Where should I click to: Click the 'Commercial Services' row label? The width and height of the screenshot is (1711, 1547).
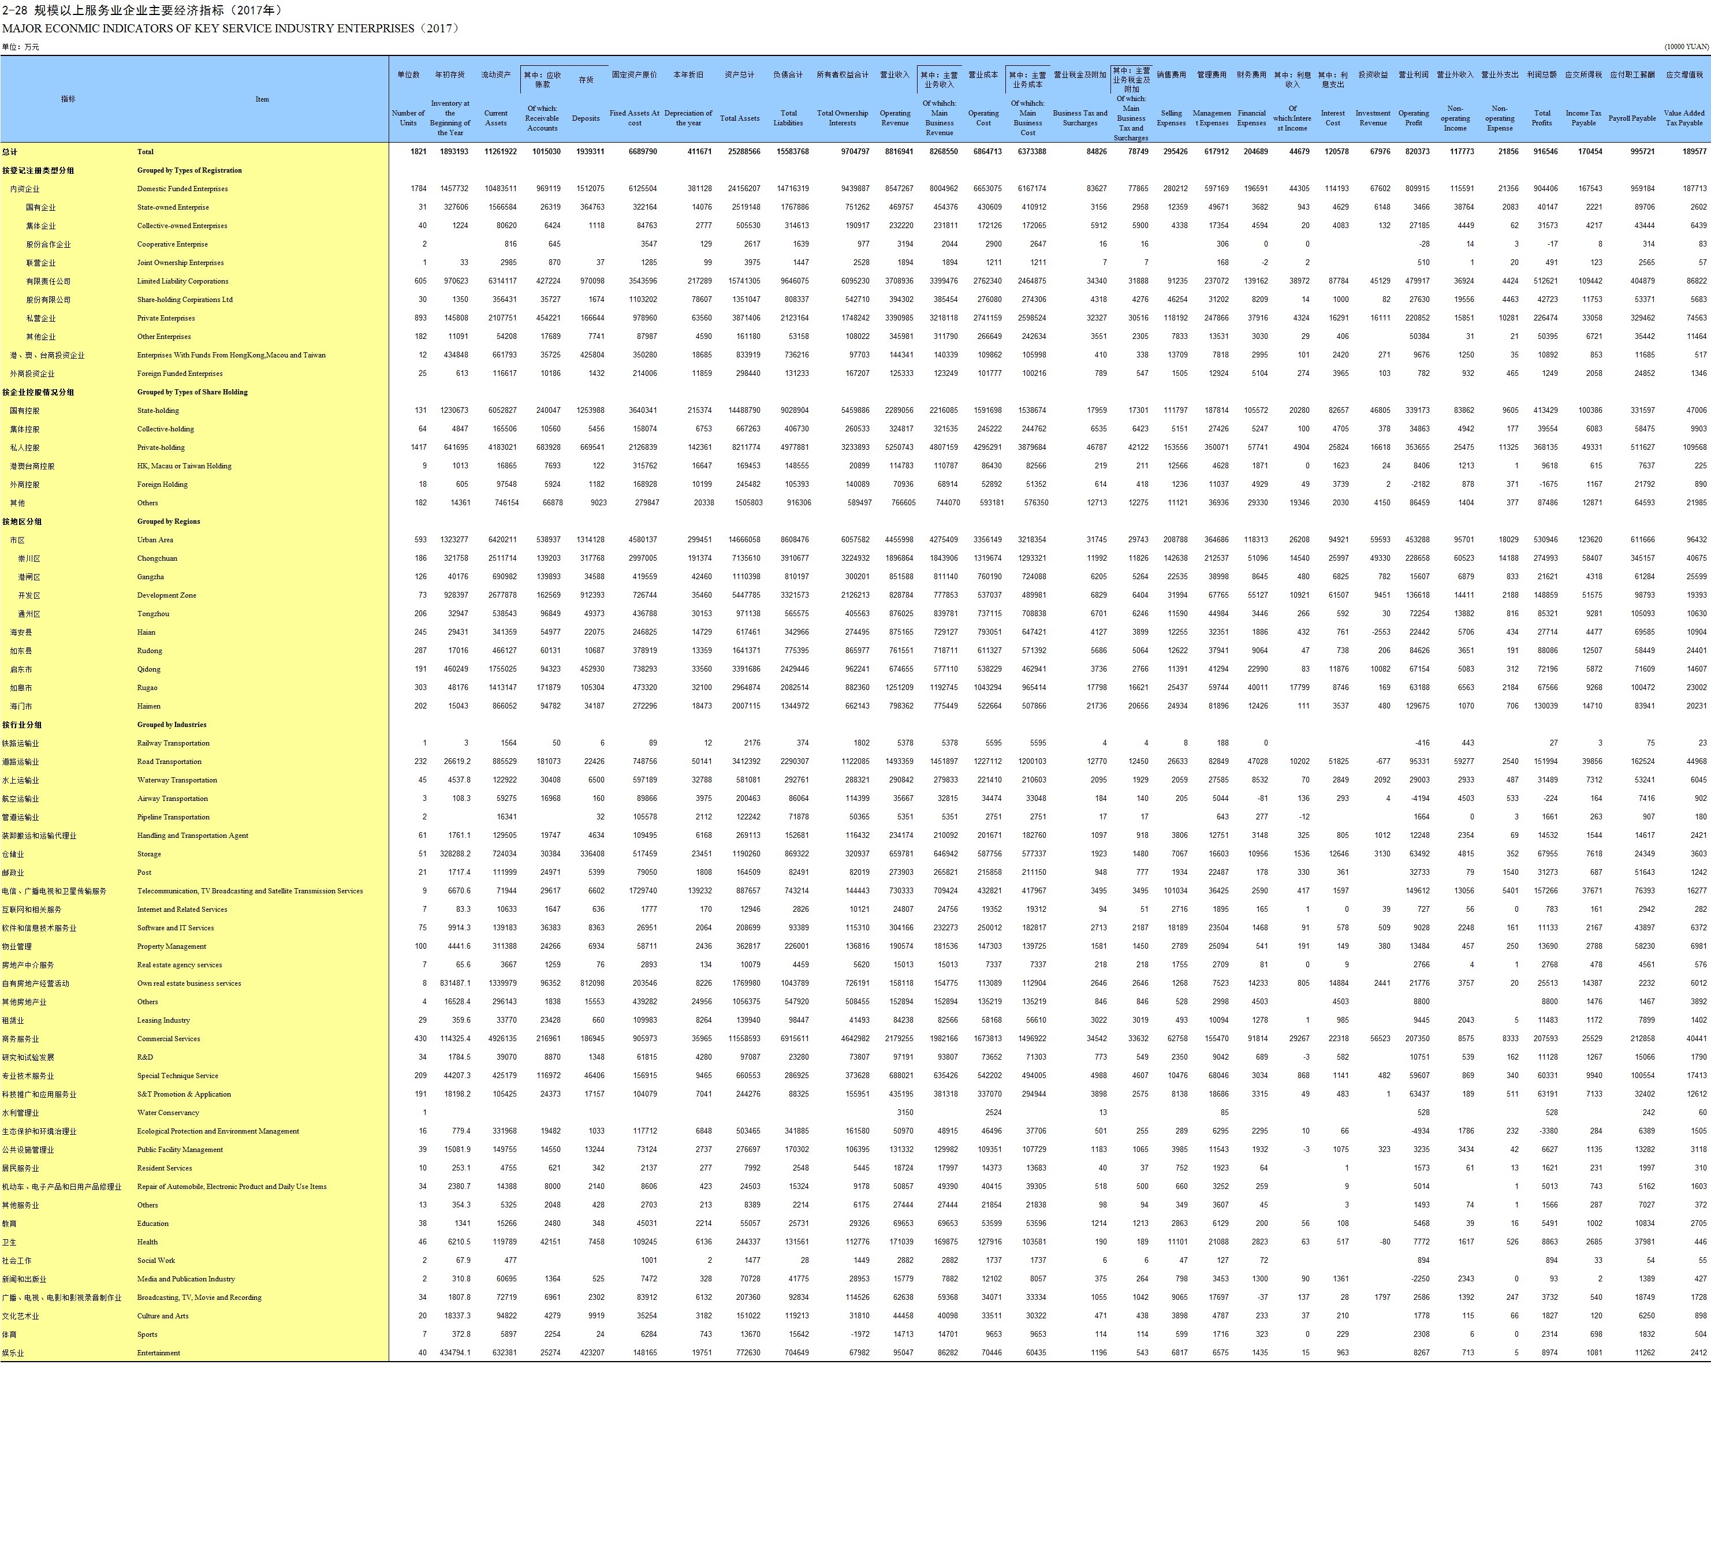(x=169, y=1039)
